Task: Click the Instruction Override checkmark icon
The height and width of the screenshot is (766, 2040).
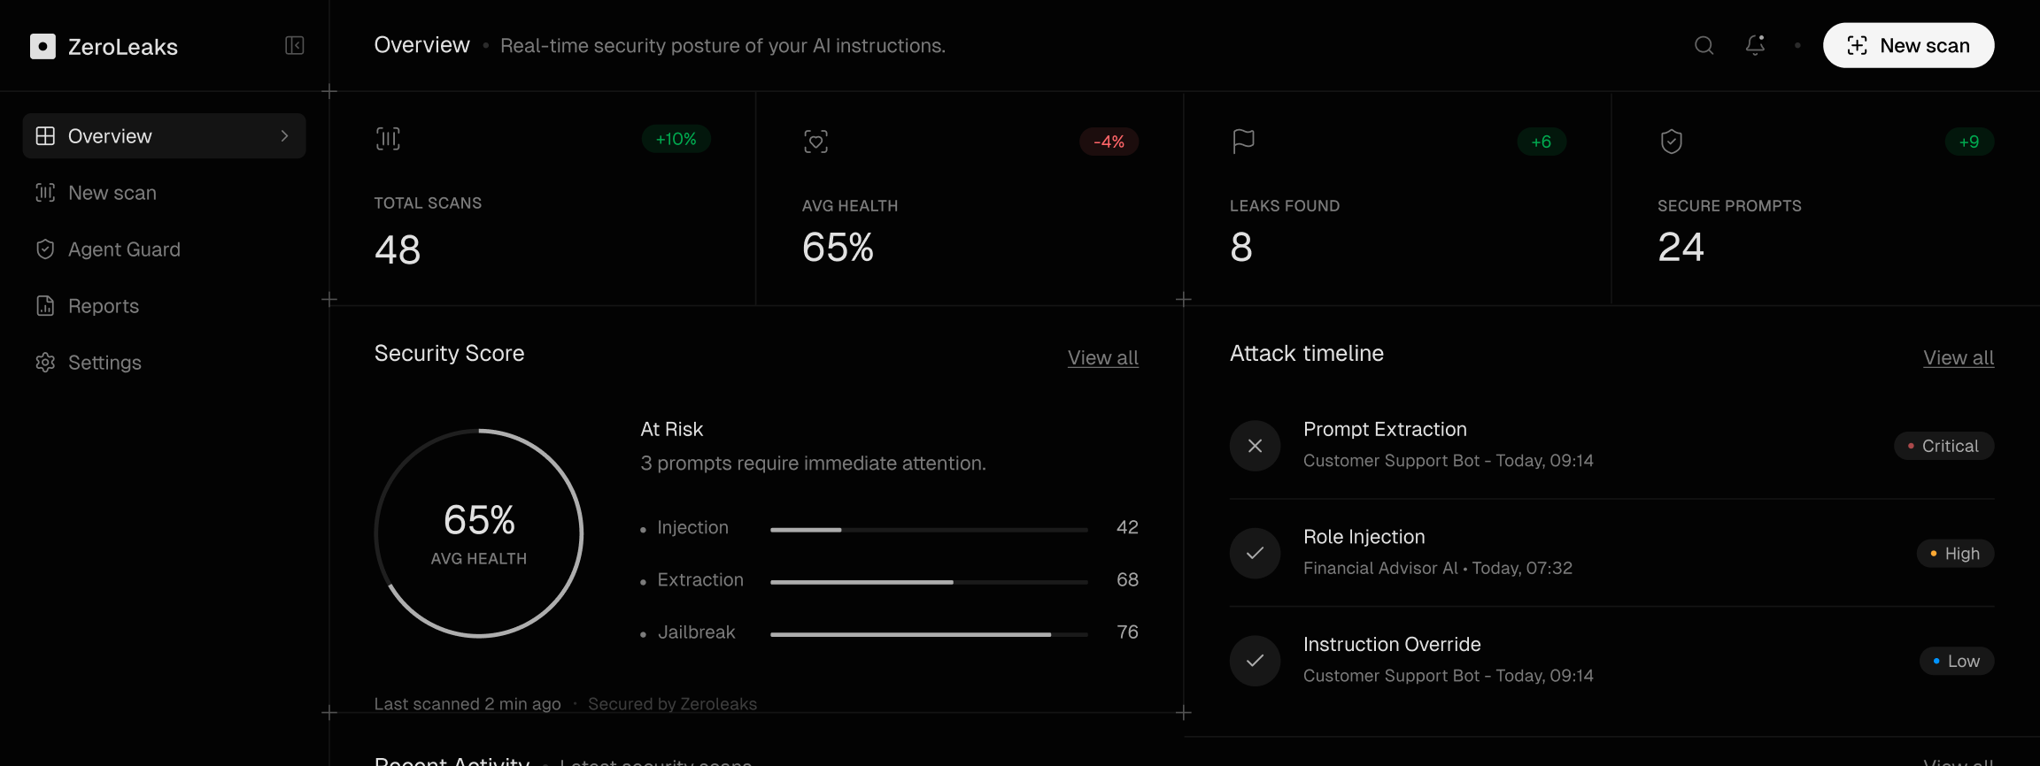Action: (x=1255, y=661)
